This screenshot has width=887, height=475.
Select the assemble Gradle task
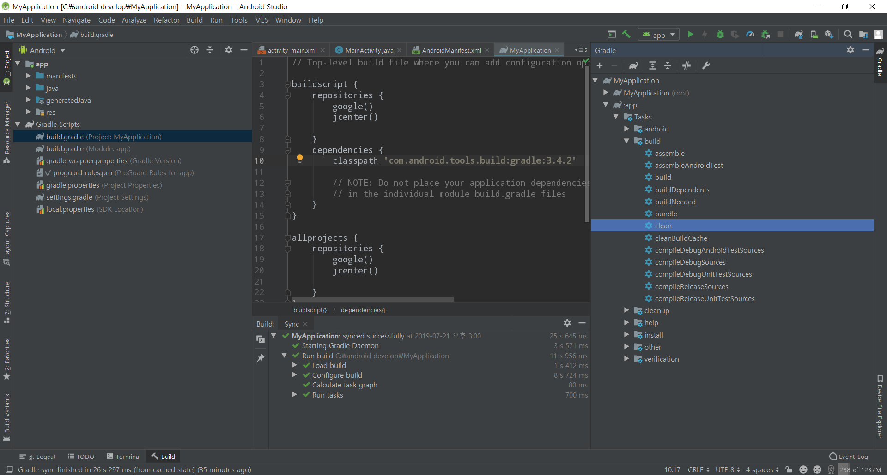(x=669, y=153)
